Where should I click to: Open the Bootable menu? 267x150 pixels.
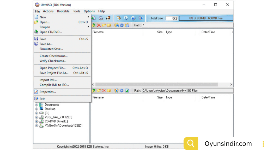click(63, 11)
